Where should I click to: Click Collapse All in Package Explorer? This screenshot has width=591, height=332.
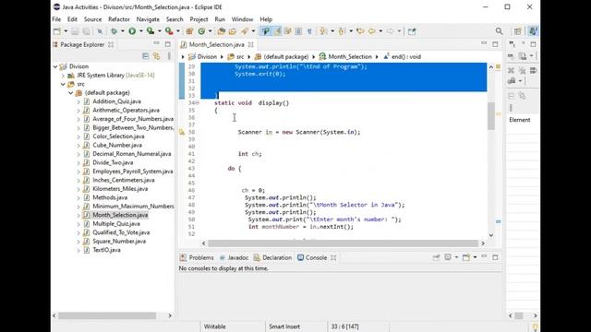click(x=146, y=56)
